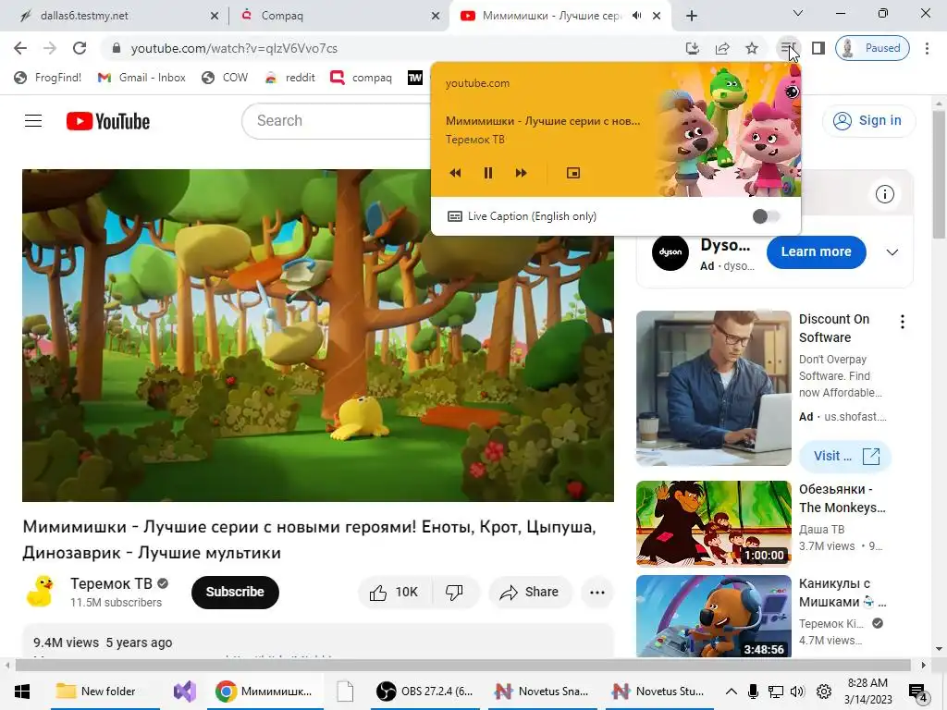This screenshot has width=947, height=710.
Task: Open more actions ellipsis under video
Action: [597, 593]
